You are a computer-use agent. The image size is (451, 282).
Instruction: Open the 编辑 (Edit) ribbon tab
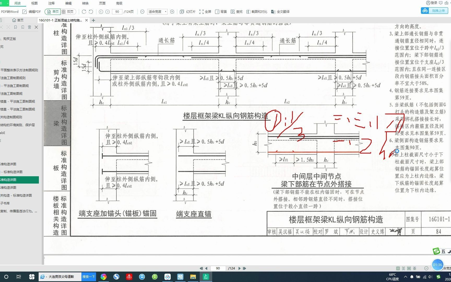tap(68, 3)
